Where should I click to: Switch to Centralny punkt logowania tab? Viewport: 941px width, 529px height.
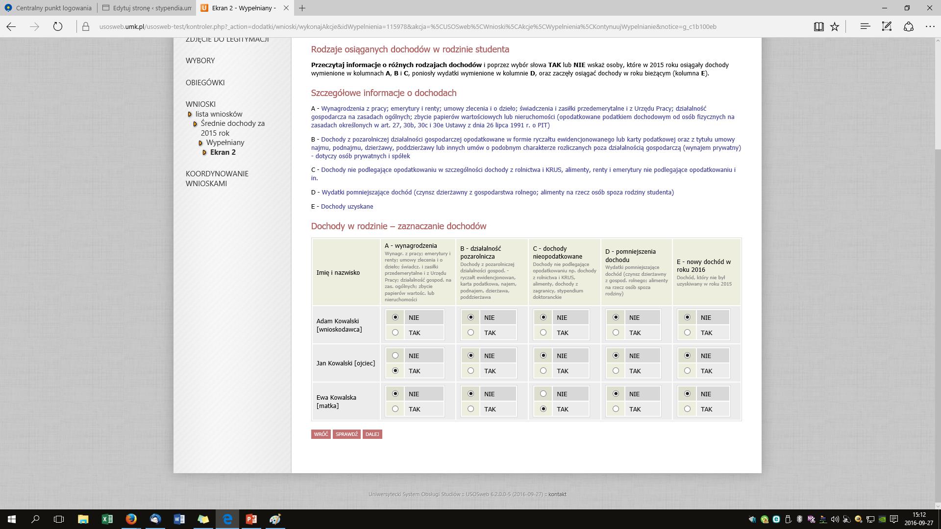pyautogui.click(x=48, y=8)
